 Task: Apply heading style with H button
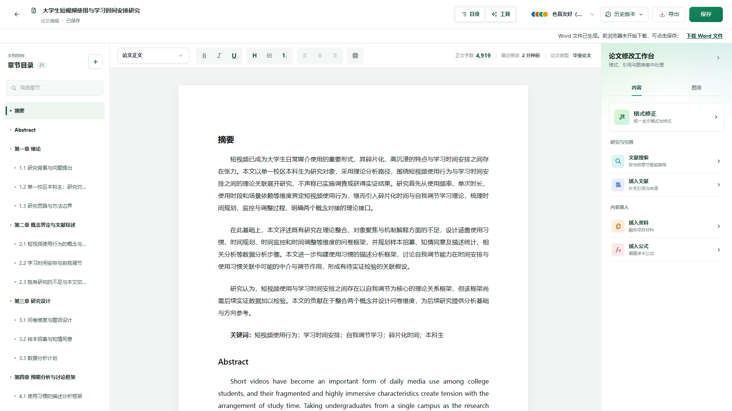pyautogui.click(x=255, y=56)
